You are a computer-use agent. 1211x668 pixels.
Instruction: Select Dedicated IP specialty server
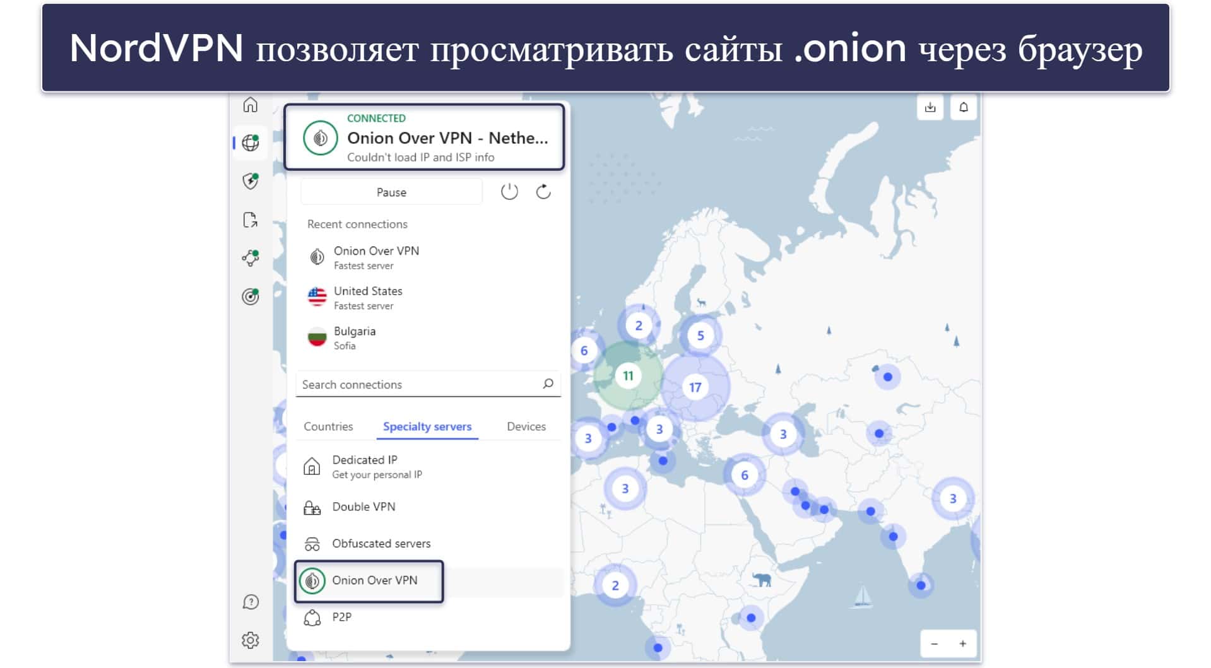click(428, 467)
